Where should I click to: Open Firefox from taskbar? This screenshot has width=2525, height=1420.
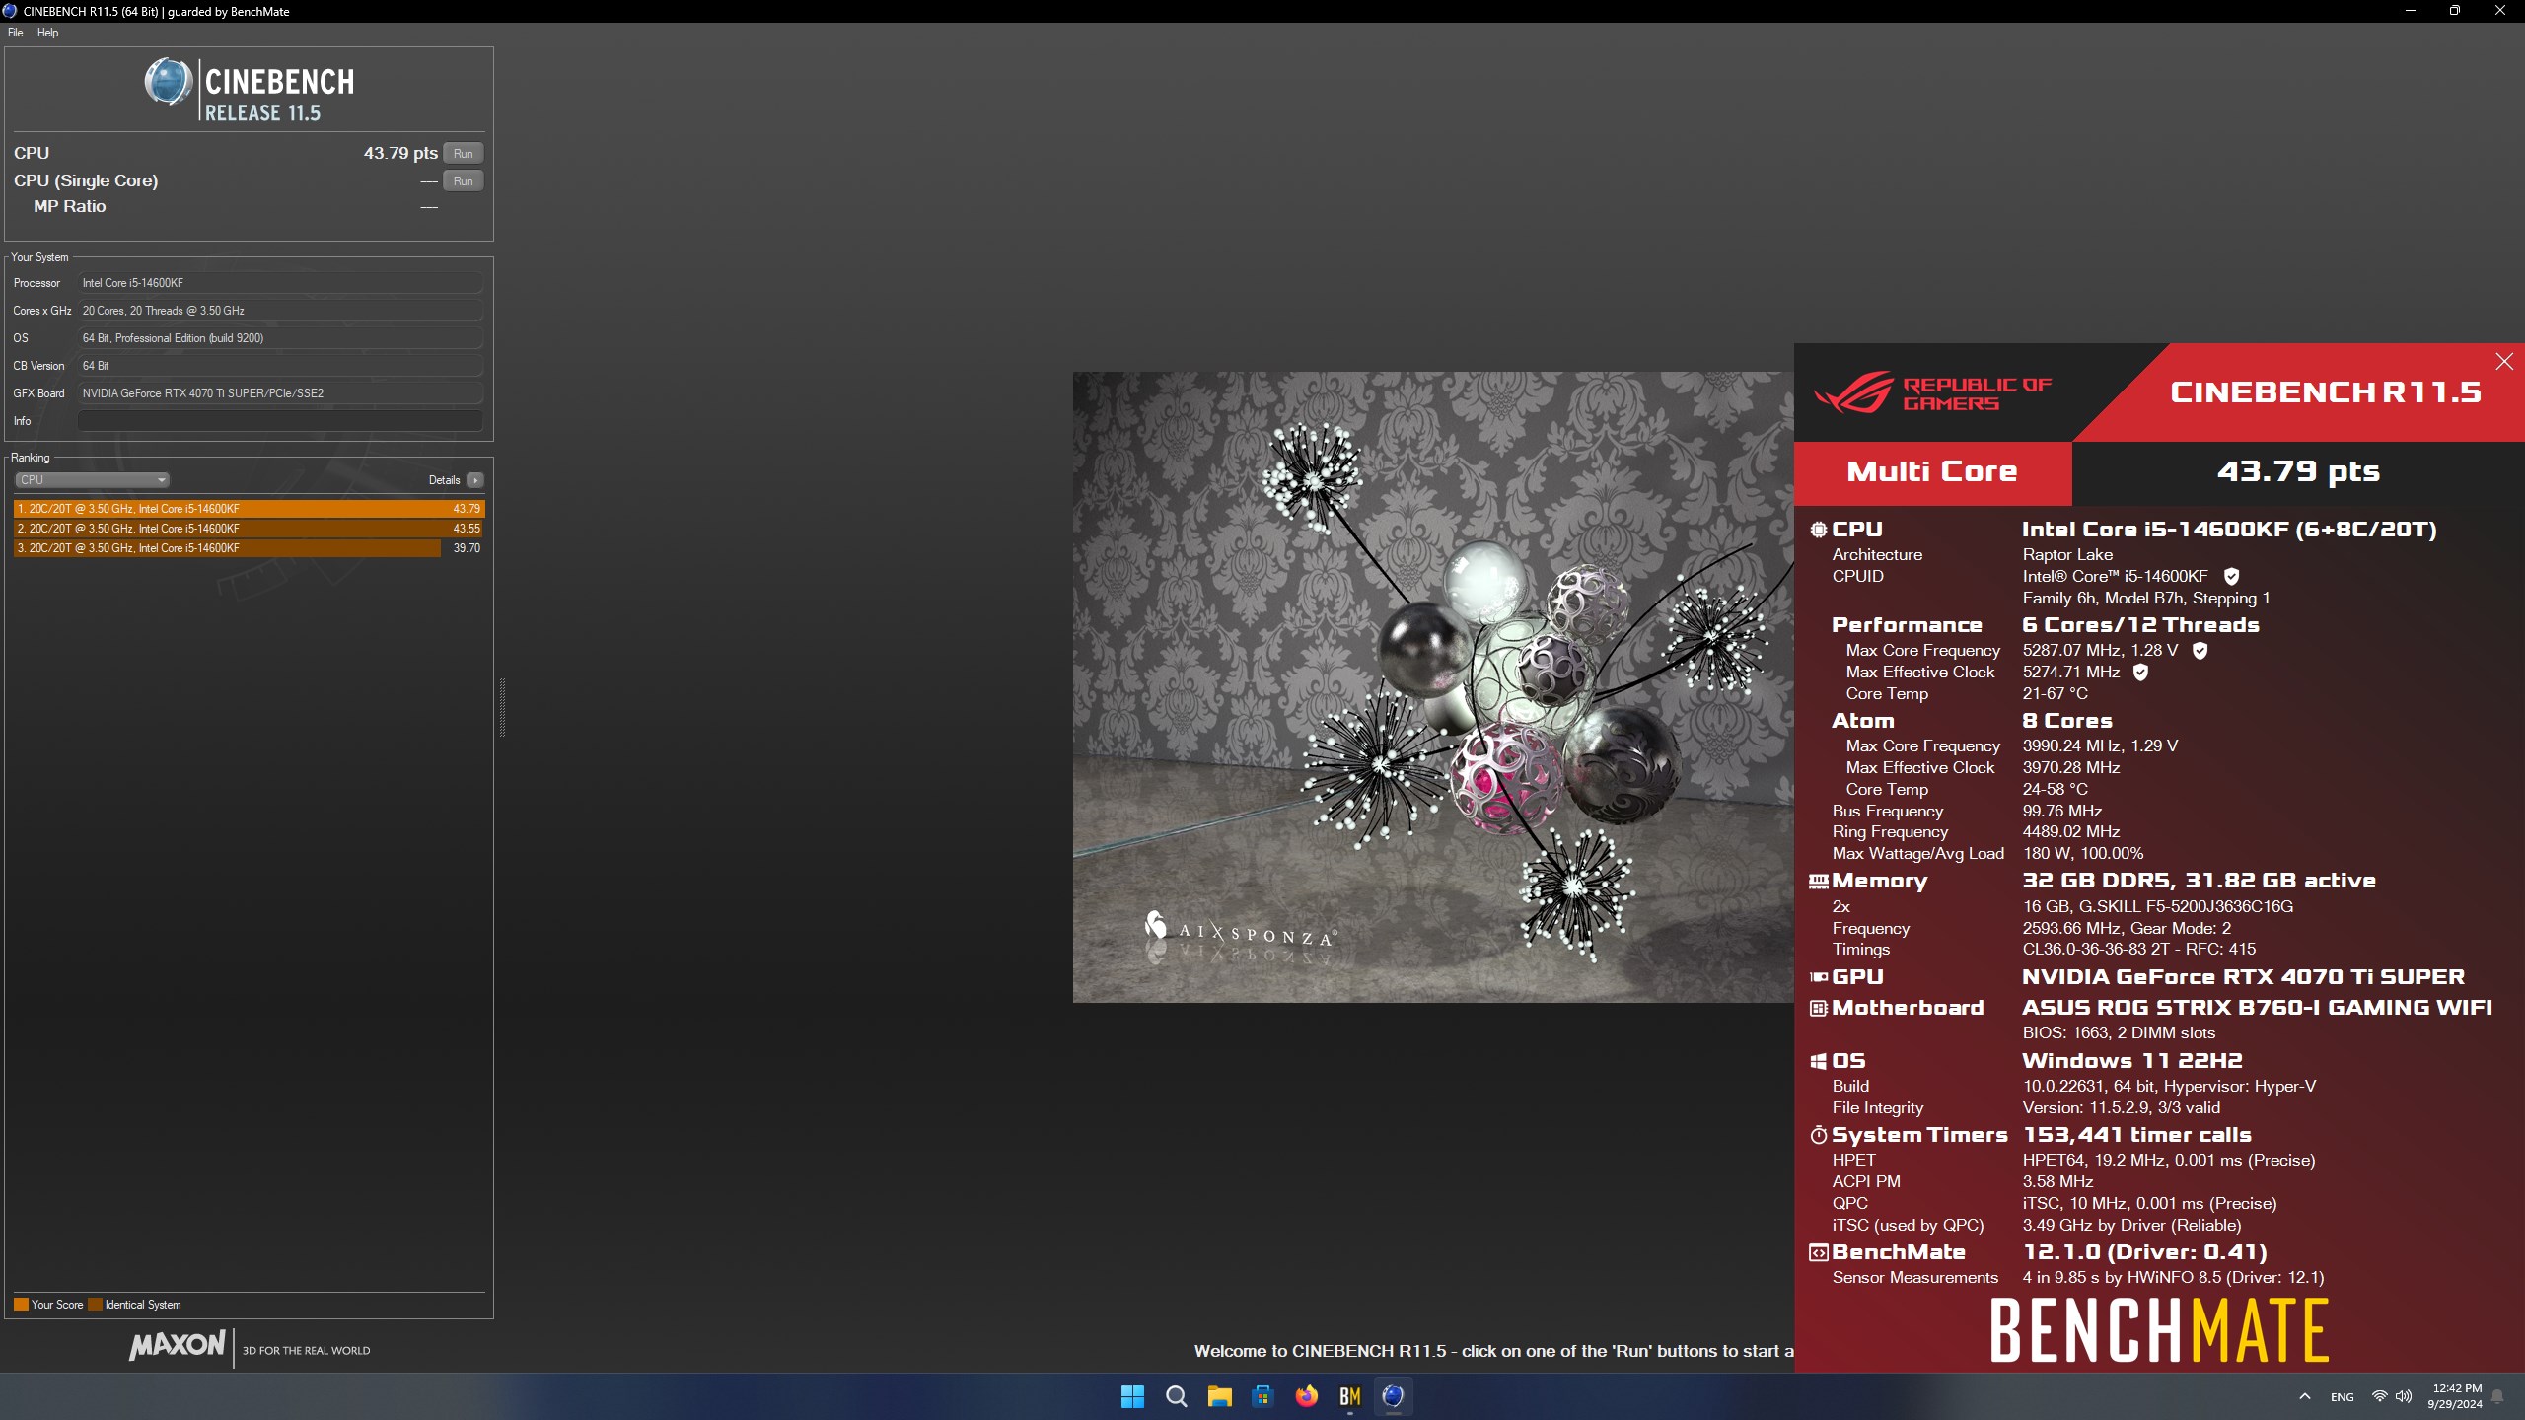[x=1306, y=1396]
